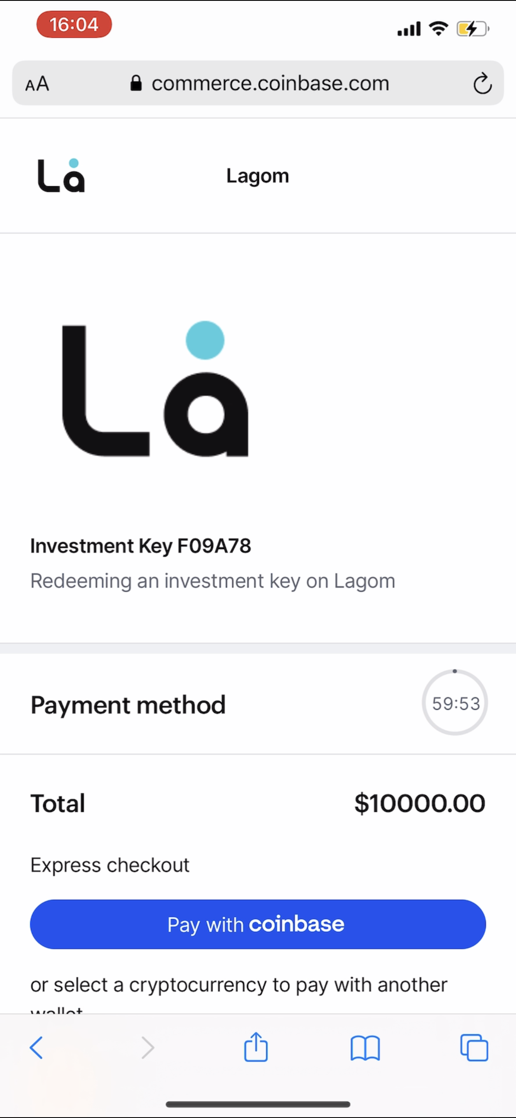Tap the Safari forward arrow

pos(148,1048)
